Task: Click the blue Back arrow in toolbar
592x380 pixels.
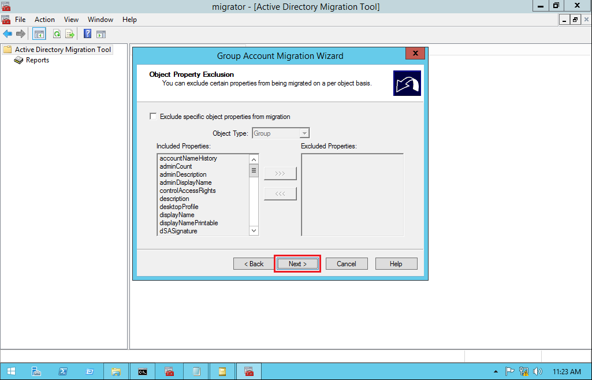Action: (x=8, y=34)
